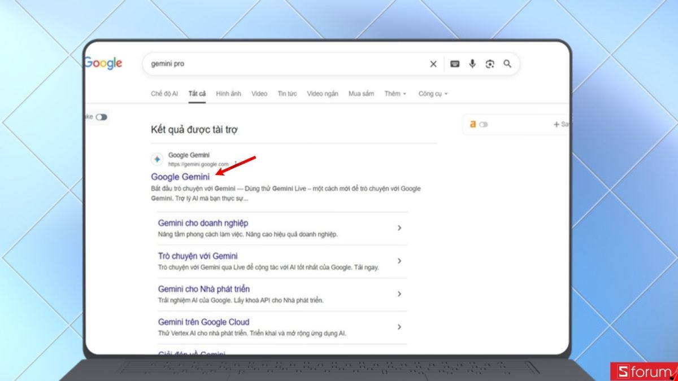The width and height of the screenshot is (678, 381).
Task: Open the Trò chuyện với Gemini sitelink
Action: tap(198, 256)
